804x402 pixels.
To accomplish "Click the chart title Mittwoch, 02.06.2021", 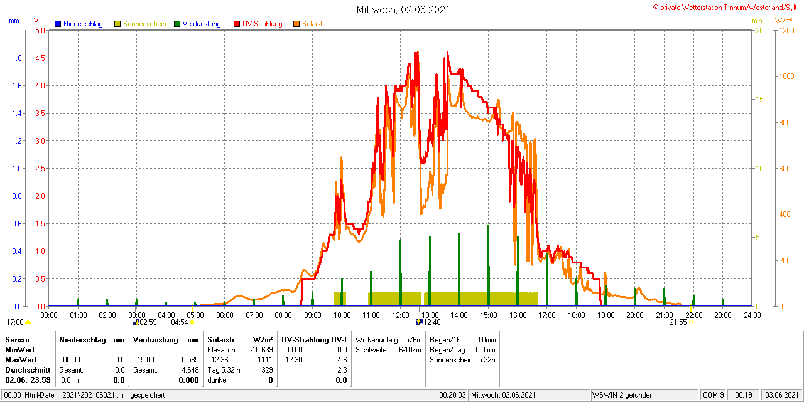I will pyautogui.click(x=403, y=9).
